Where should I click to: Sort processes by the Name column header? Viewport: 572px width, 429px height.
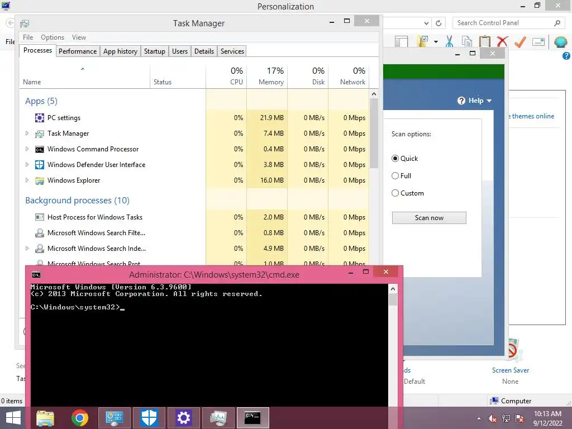84,76
